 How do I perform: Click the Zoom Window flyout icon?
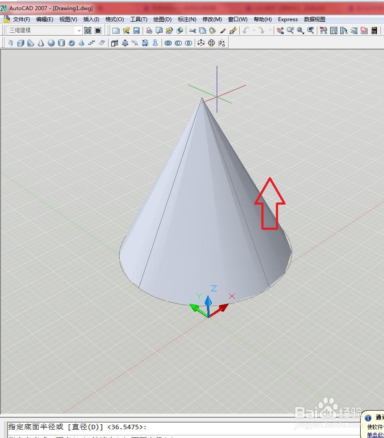(301, 30)
